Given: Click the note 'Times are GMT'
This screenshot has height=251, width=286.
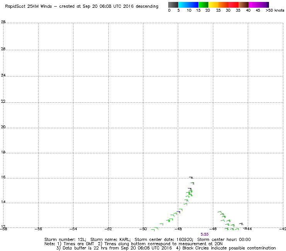Looking at the screenshot, I should pos(76,244).
